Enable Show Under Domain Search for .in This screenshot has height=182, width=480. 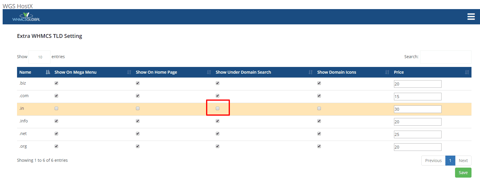pyautogui.click(x=218, y=108)
